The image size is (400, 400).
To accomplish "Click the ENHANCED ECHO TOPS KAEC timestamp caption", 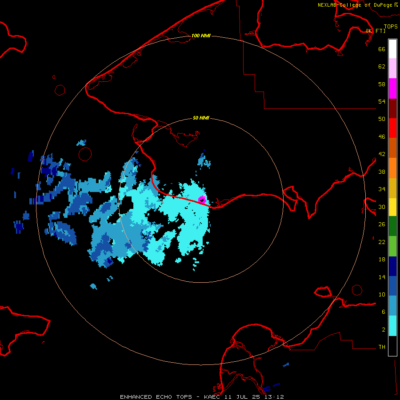I will click(x=202, y=397).
